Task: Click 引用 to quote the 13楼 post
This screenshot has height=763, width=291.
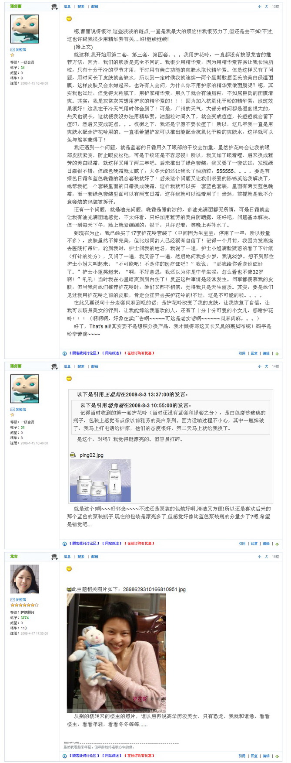Action: [x=242, y=354]
